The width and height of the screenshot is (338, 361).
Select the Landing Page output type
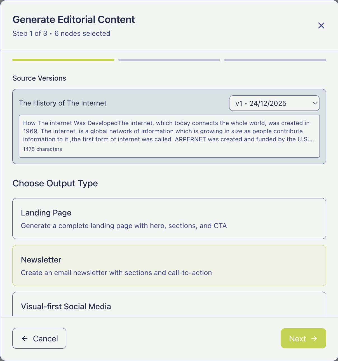[169, 219]
